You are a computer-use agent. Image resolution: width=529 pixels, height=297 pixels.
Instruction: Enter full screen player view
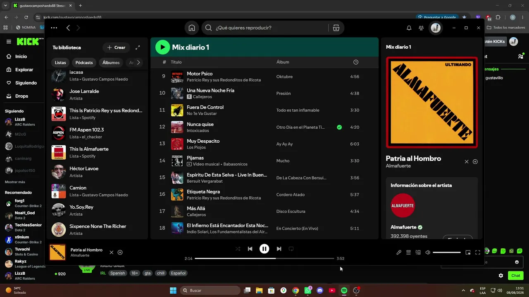click(478, 252)
